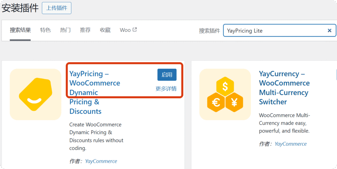Viewport: 337px width, 169px height.
Task: Open the 热门 plugins tab
Action: pos(65,30)
